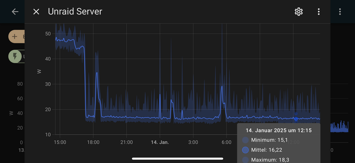Tap the home indicator bar at bottom
355x163 pixels.
177,159
